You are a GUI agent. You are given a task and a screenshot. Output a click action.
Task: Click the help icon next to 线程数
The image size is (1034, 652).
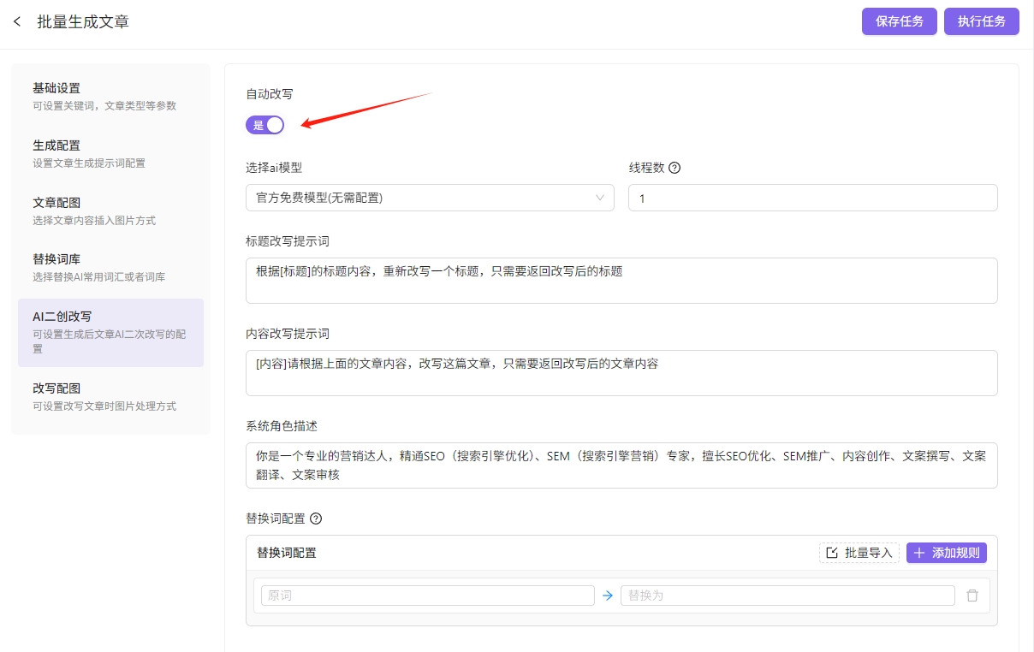coord(674,168)
